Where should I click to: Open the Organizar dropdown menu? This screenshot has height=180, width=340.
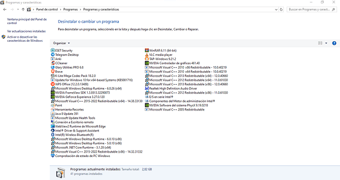[62, 43]
